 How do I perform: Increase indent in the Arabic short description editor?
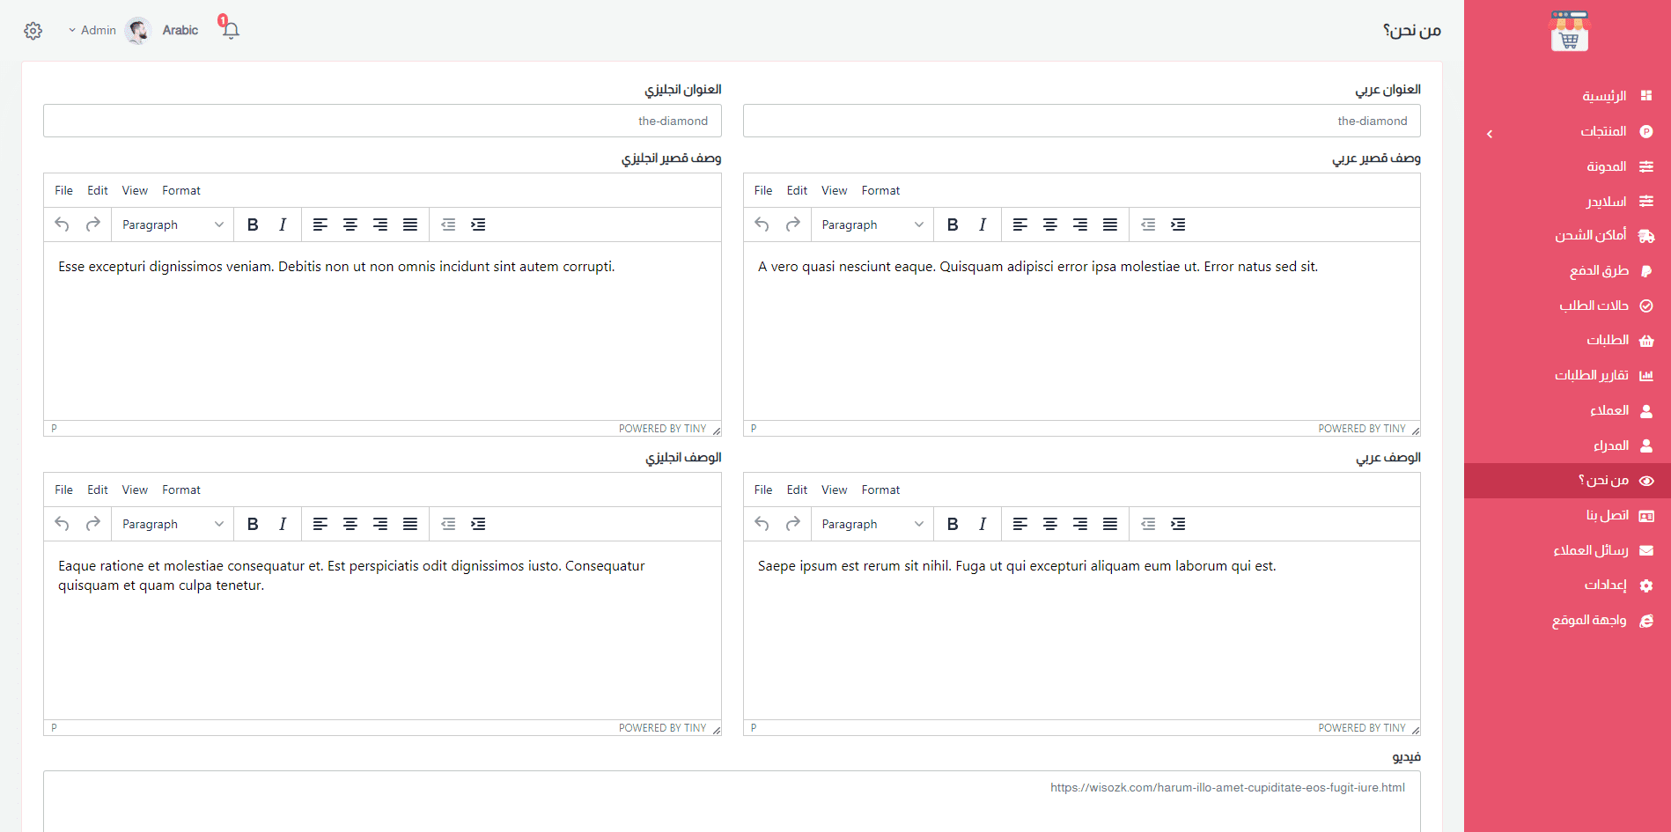point(1177,225)
